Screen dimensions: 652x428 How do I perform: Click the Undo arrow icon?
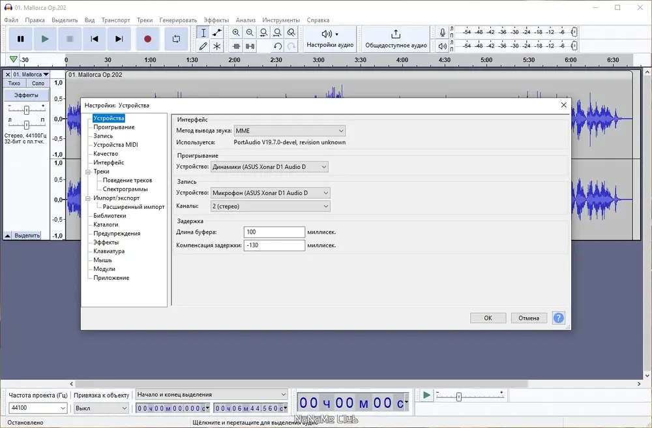pos(278,46)
